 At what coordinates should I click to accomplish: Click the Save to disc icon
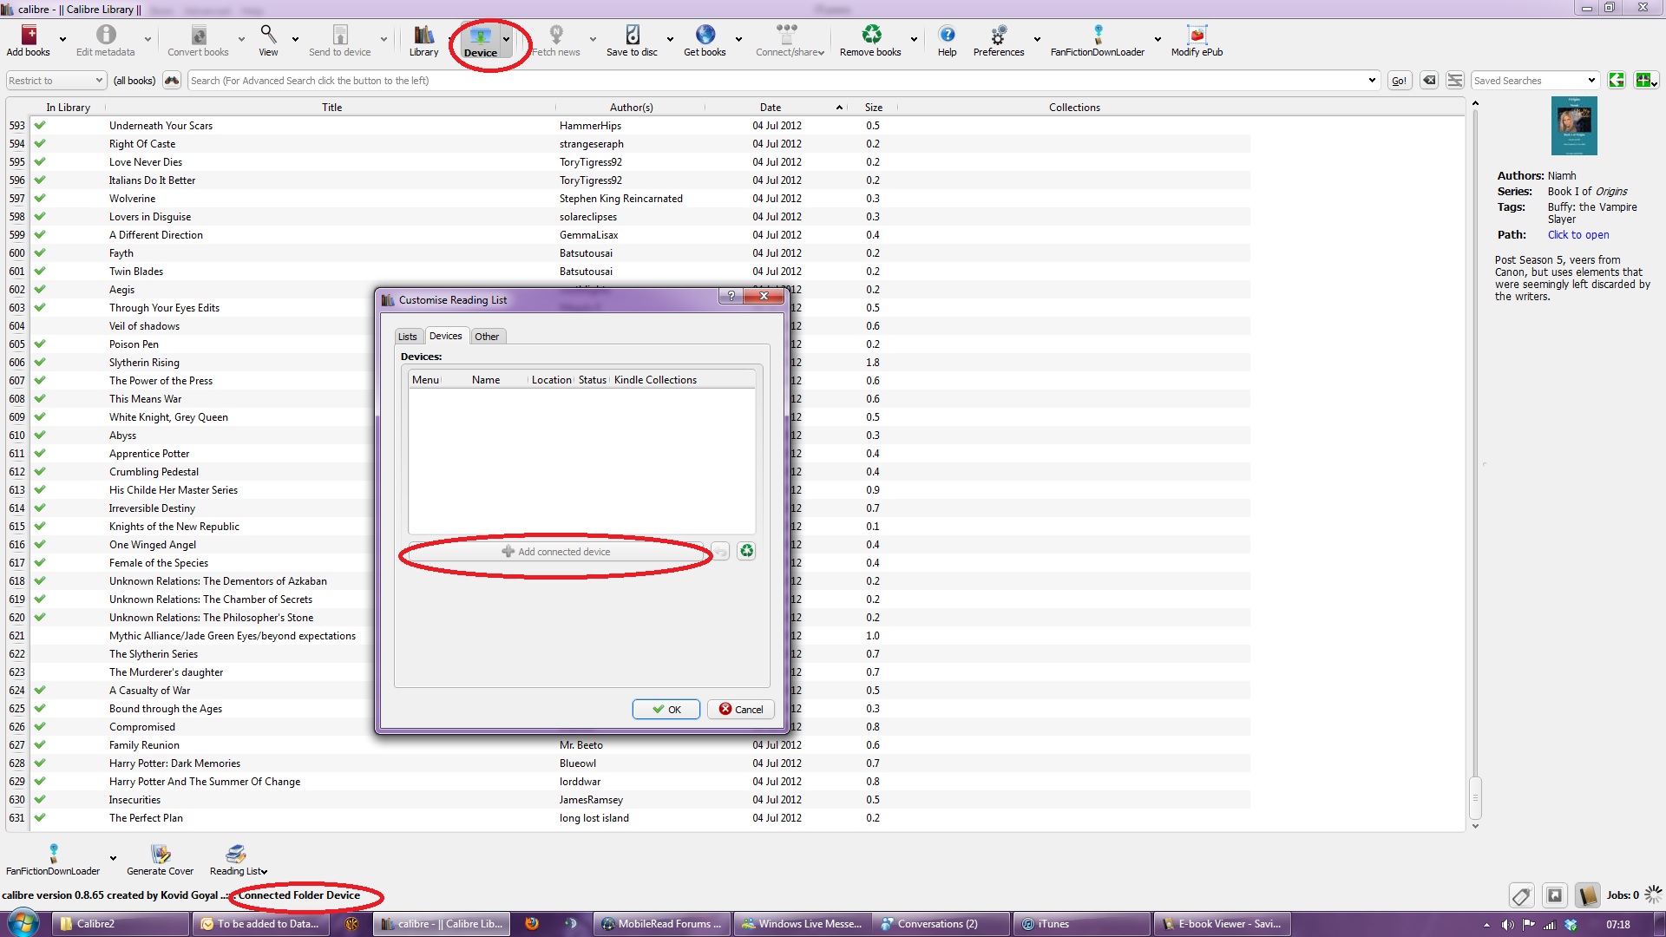pos(632,36)
